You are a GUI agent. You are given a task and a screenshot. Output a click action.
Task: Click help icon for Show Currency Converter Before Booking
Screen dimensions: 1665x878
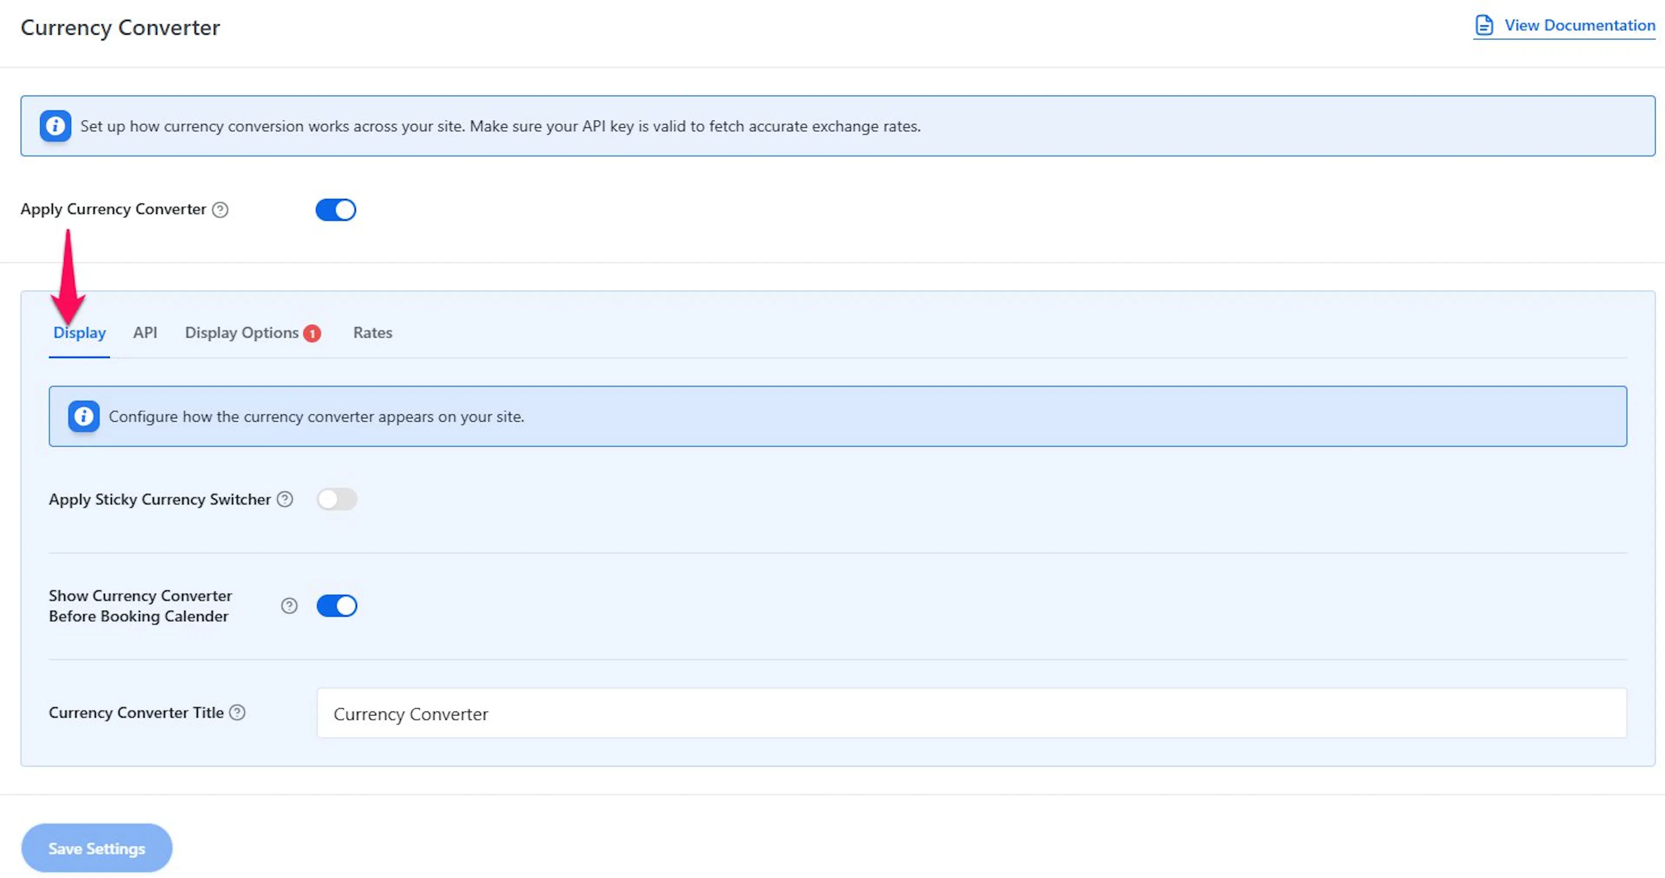(x=289, y=605)
